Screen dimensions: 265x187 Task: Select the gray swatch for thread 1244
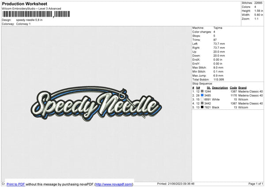click(x=202, y=91)
